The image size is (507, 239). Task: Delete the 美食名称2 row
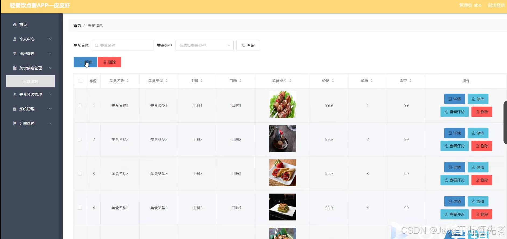pyautogui.click(x=482, y=146)
